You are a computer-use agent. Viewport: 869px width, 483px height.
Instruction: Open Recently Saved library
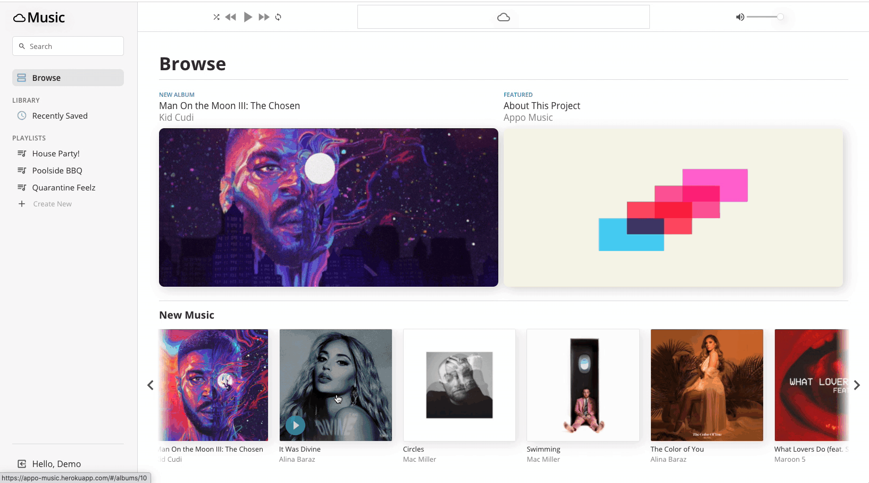60,116
